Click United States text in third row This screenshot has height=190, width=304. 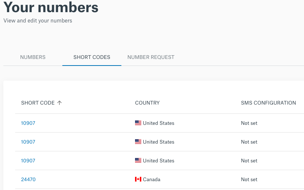click(x=159, y=161)
